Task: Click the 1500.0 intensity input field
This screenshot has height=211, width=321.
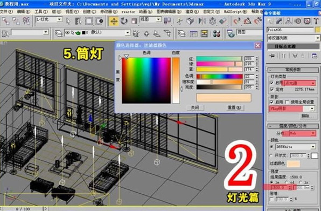Action: [279, 188]
